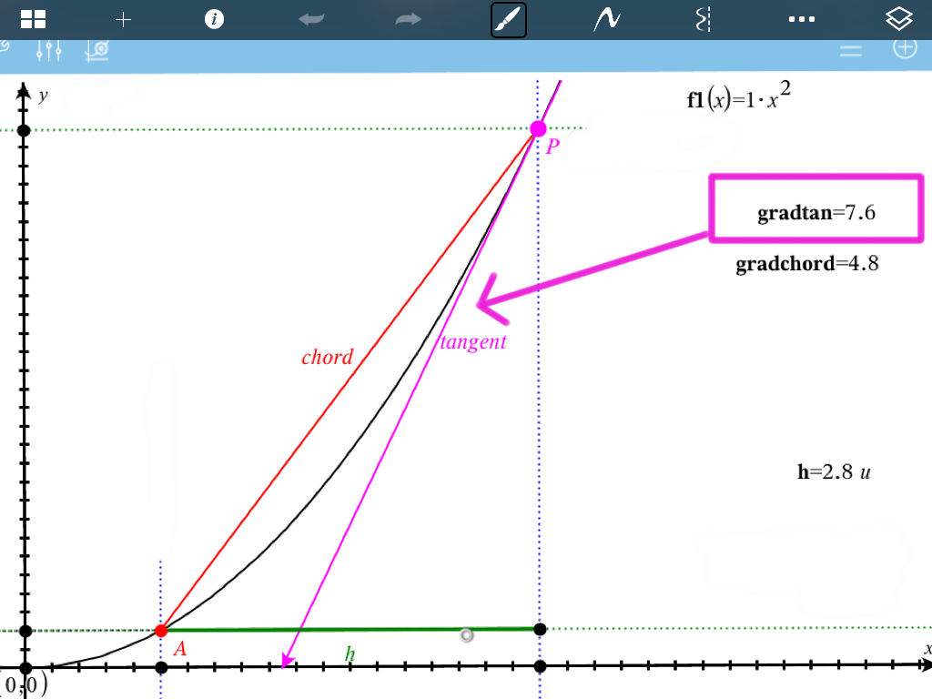Image resolution: width=932 pixels, height=699 pixels.
Task: Click the undo arrow
Action: pyautogui.click(x=312, y=19)
